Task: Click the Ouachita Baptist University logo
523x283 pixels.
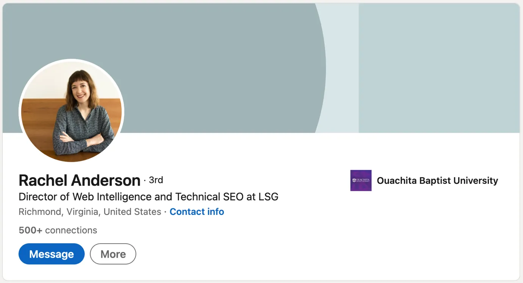Action: pyautogui.click(x=361, y=180)
